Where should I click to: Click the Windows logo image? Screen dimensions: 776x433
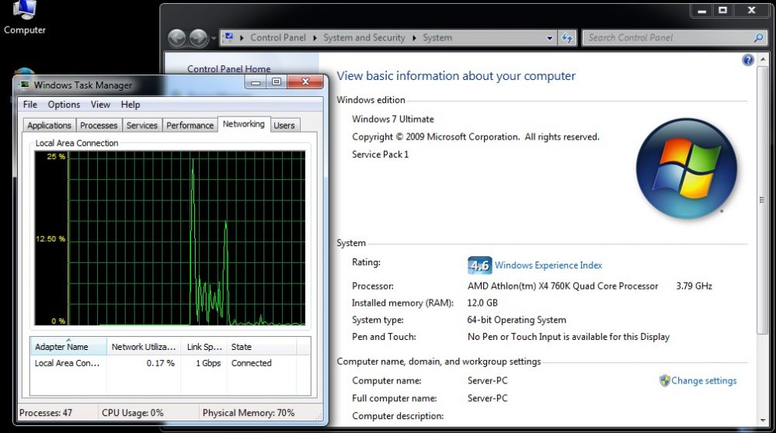pyautogui.click(x=687, y=168)
